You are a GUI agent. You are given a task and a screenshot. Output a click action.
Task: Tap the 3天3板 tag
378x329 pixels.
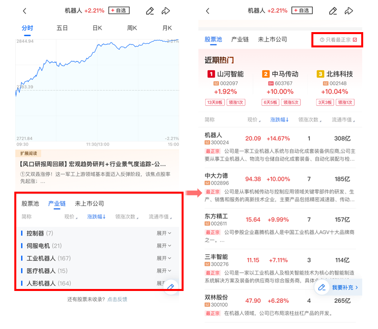[x=325, y=102]
